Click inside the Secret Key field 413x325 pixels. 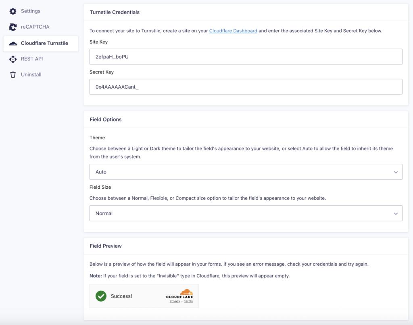coord(246,87)
